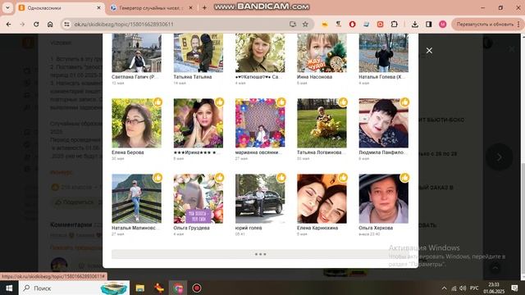Open the Windows Start menu
The height and width of the screenshot is (295, 525).
click(9, 288)
